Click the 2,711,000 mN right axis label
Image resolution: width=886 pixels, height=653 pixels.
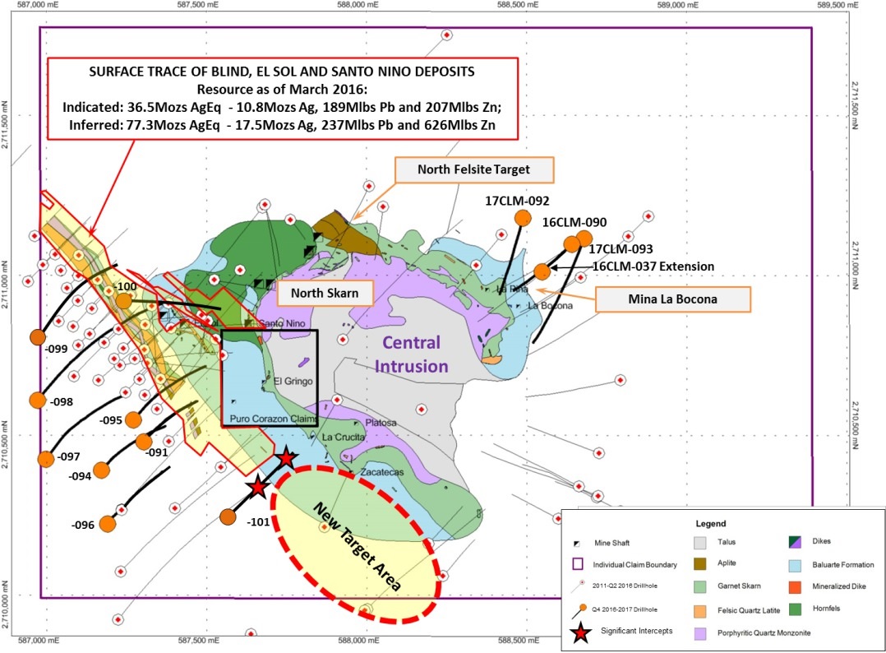(x=855, y=265)
